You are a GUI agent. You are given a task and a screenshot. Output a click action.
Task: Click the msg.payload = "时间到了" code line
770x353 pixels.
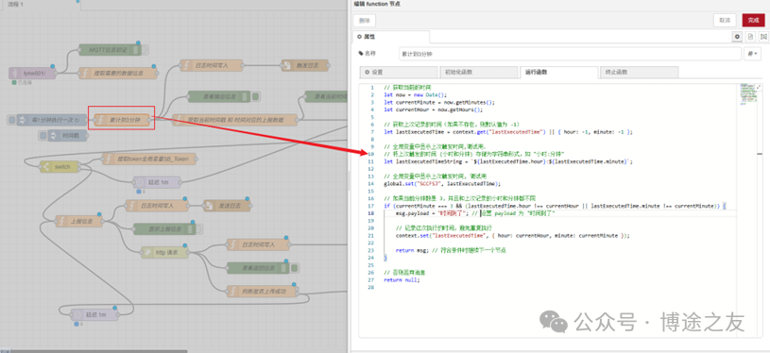click(475, 213)
